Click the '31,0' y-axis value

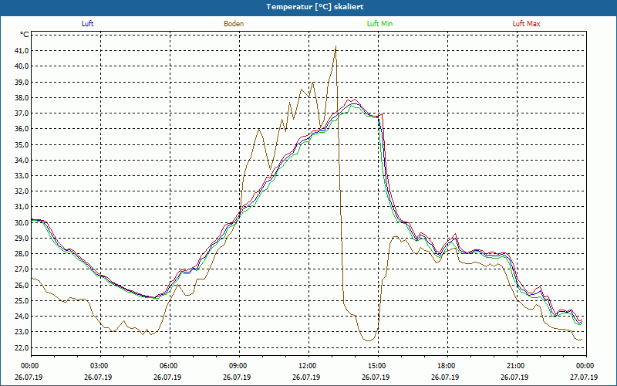pyautogui.click(x=22, y=207)
